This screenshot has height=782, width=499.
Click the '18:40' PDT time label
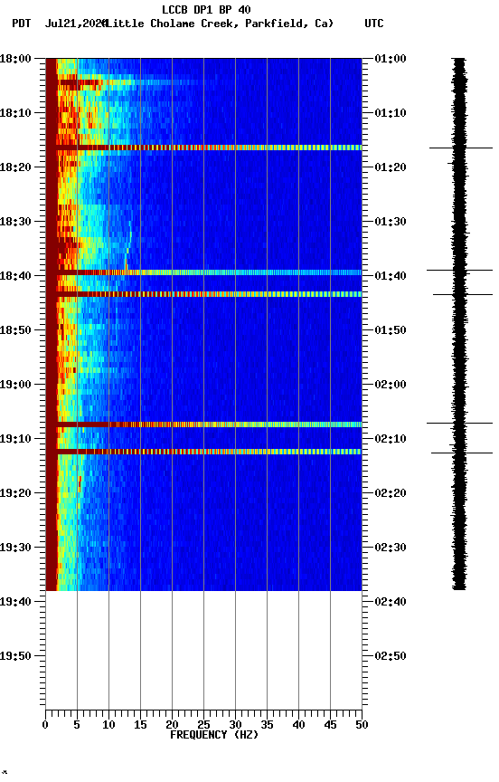coord(15,276)
